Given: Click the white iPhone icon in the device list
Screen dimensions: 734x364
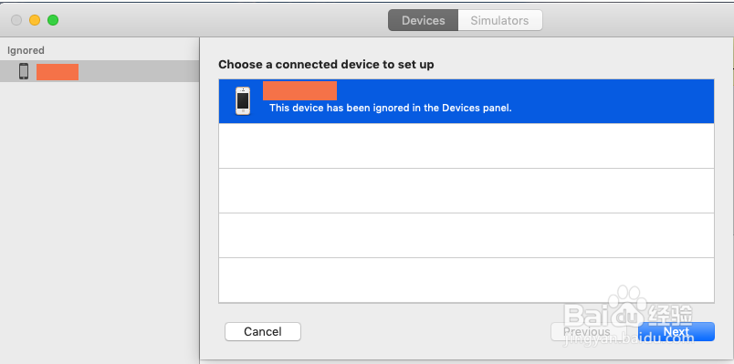Looking at the screenshot, I should pyautogui.click(x=243, y=101).
